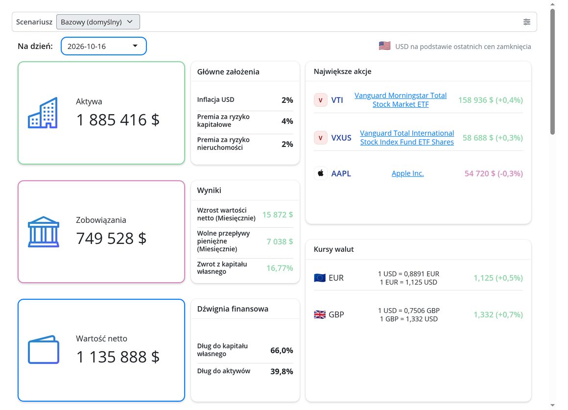Click the EUR rate 1,125 (+0,5%)
This screenshot has width=568, height=410.
coord(498,278)
